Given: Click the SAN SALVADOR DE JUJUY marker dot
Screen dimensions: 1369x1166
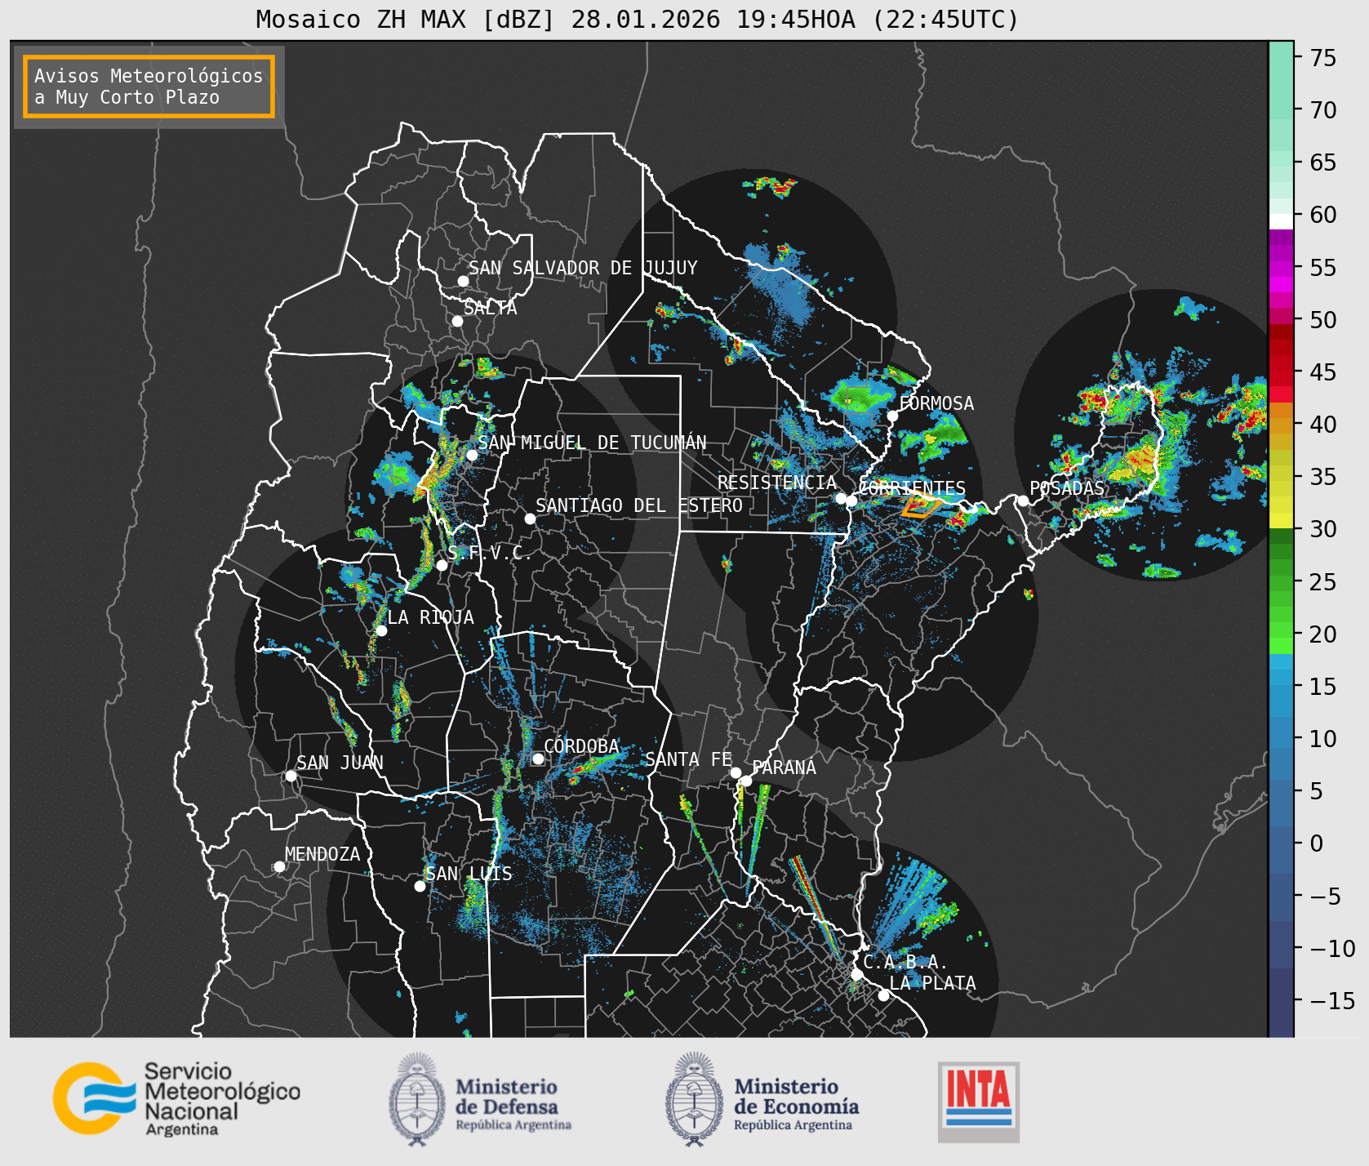Looking at the screenshot, I should pyautogui.click(x=463, y=281).
